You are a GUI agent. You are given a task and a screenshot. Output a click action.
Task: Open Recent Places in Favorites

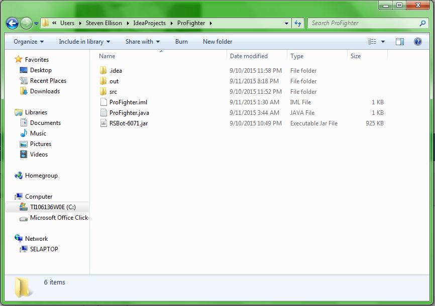tap(48, 81)
